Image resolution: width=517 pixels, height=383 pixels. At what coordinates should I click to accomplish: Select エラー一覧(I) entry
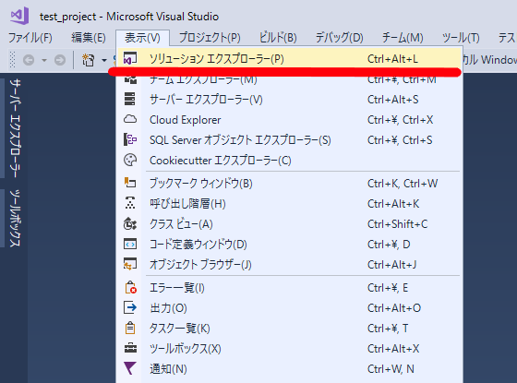(x=290, y=288)
